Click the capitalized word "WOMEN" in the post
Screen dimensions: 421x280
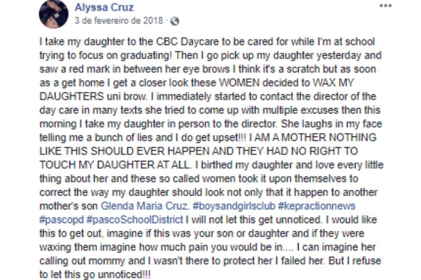[232, 83]
